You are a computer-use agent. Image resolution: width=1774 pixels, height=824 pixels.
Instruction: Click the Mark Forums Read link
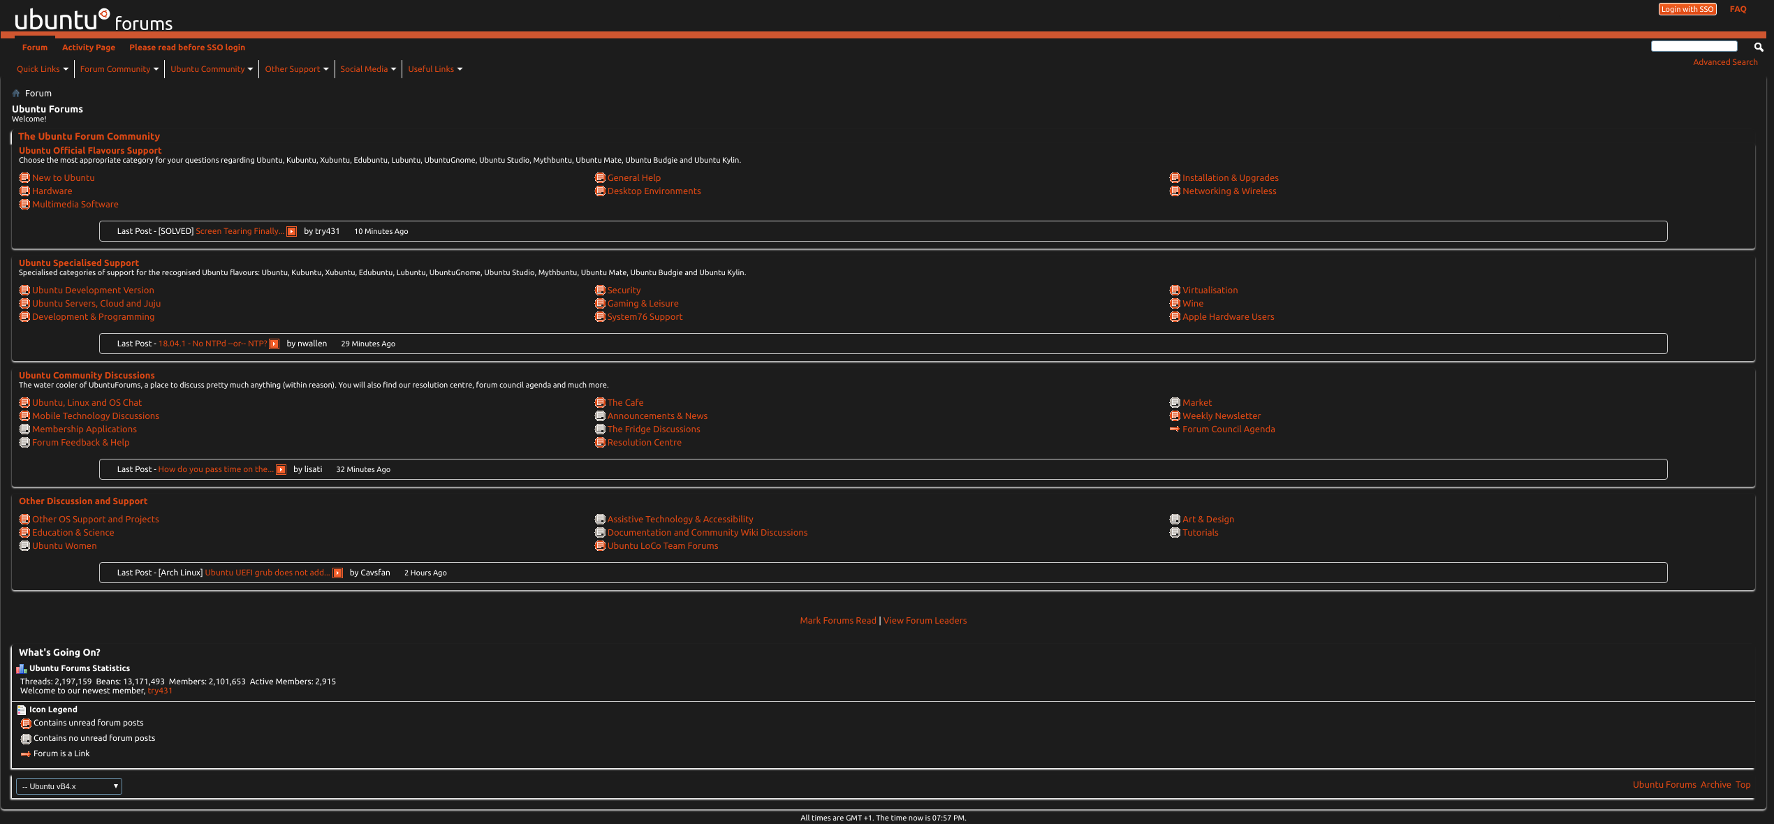click(x=837, y=620)
